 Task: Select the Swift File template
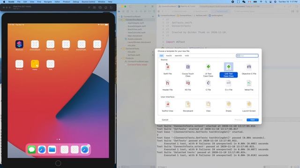[x=167, y=69]
